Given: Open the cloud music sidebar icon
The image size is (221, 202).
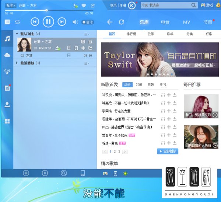Looking at the screenshot, I should 7,55.
